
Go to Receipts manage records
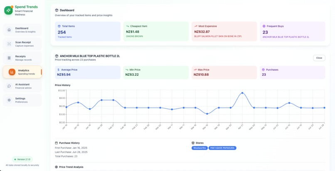[22, 58]
